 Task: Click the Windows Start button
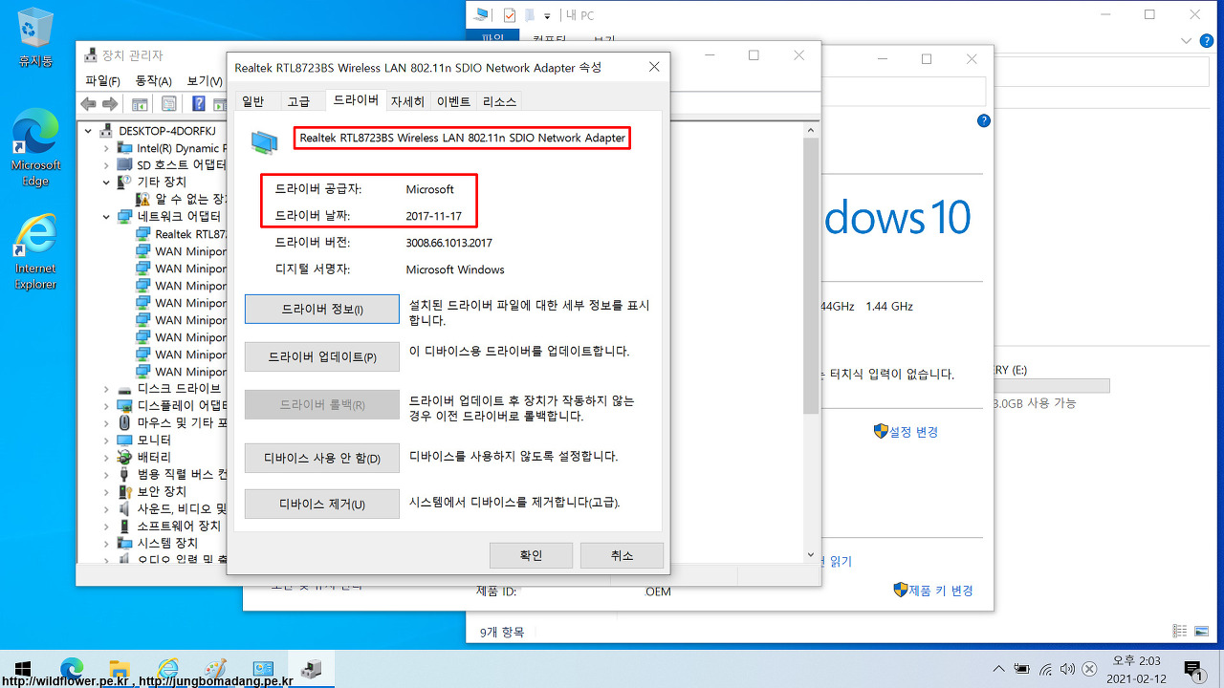(23, 668)
